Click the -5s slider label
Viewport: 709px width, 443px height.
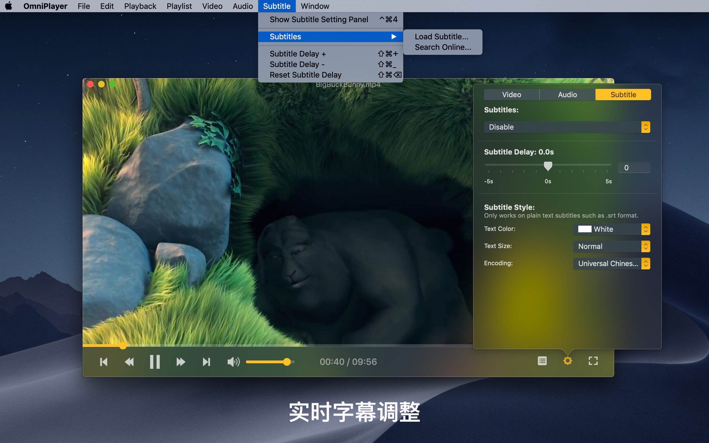[x=488, y=181]
